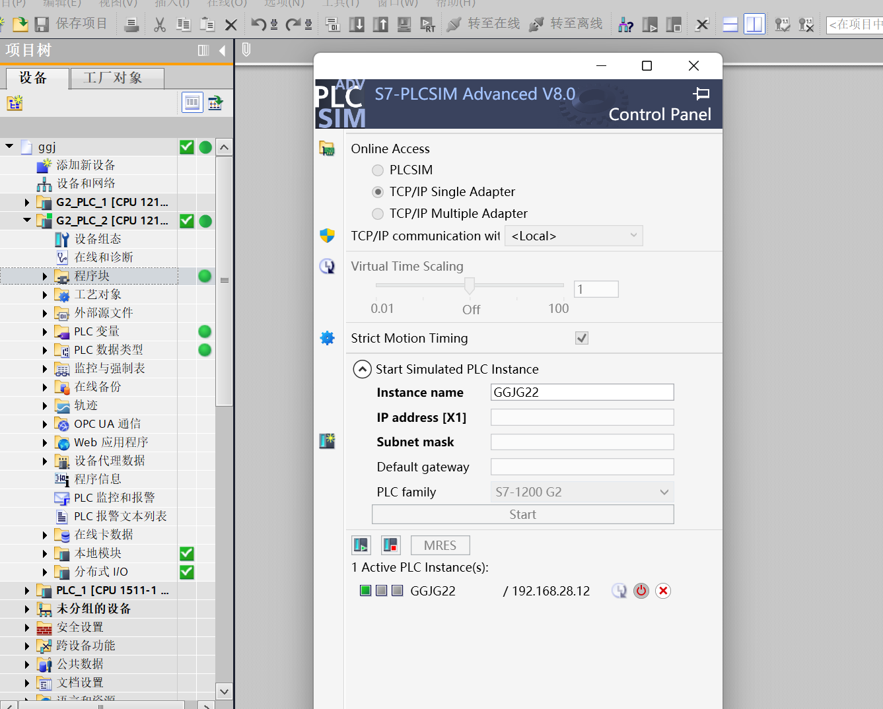The width and height of the screenshot is (883, 709).
Task: Expand the 程序块 tree node
Action: coord(45,276)
